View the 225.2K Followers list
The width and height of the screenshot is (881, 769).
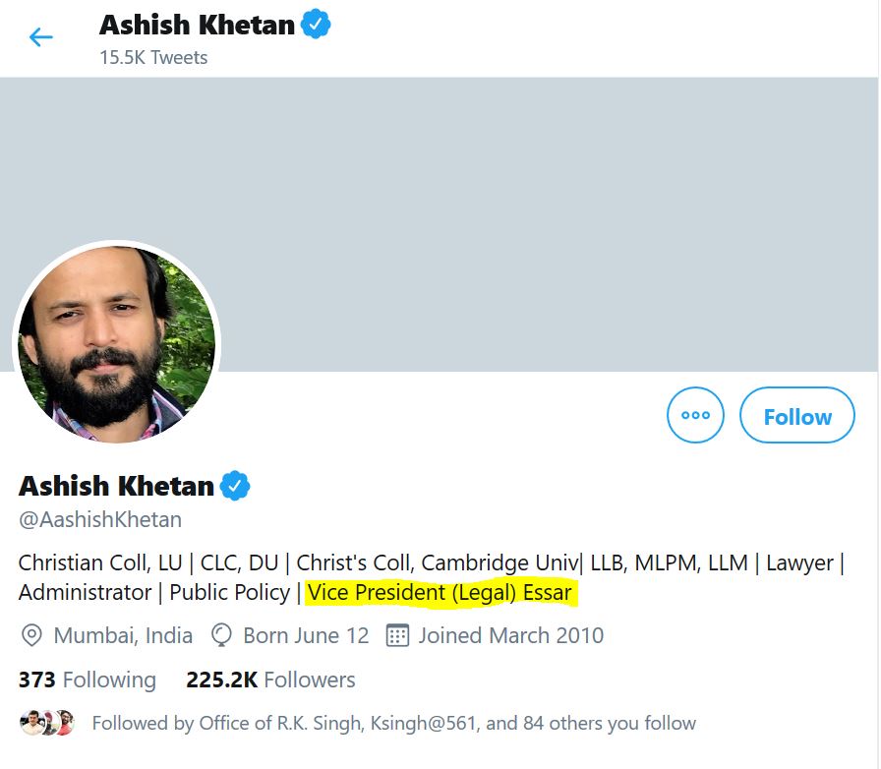tap(270, 680)
